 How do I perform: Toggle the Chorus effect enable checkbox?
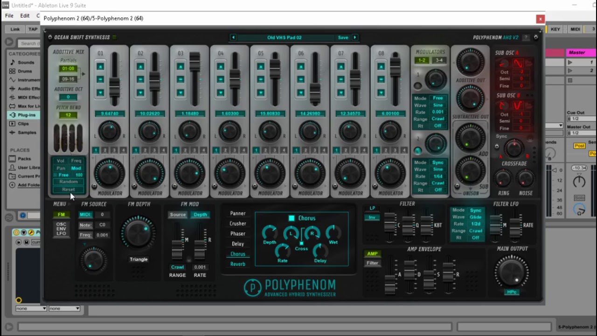pos(292,218)
